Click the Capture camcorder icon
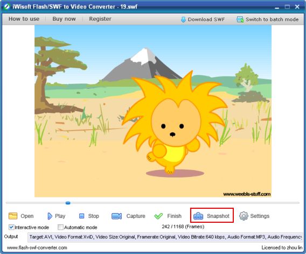Image resolution: width=306 pixels, height=254 pixels. pyautogui.click(x=116, y=216)
